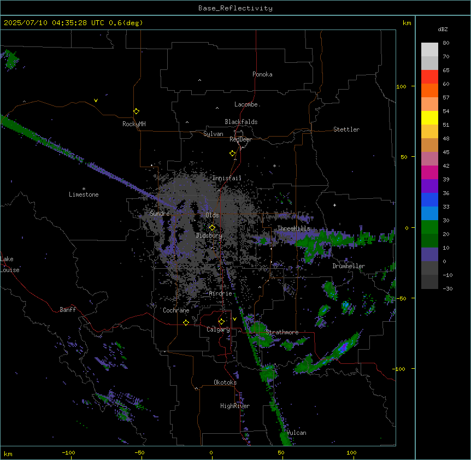Click the purple 39 dBZ legend swatch
Viewport: 471px width, 460px height.
click(x=429, y=186)
